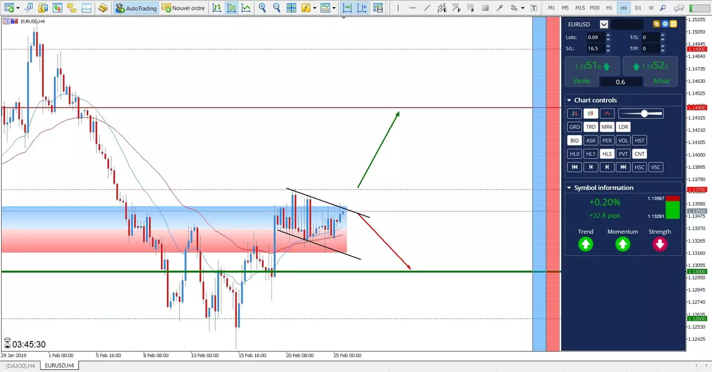The image size is (712, 372).
Task: Switch to line chart display
Action: point(246,8)
